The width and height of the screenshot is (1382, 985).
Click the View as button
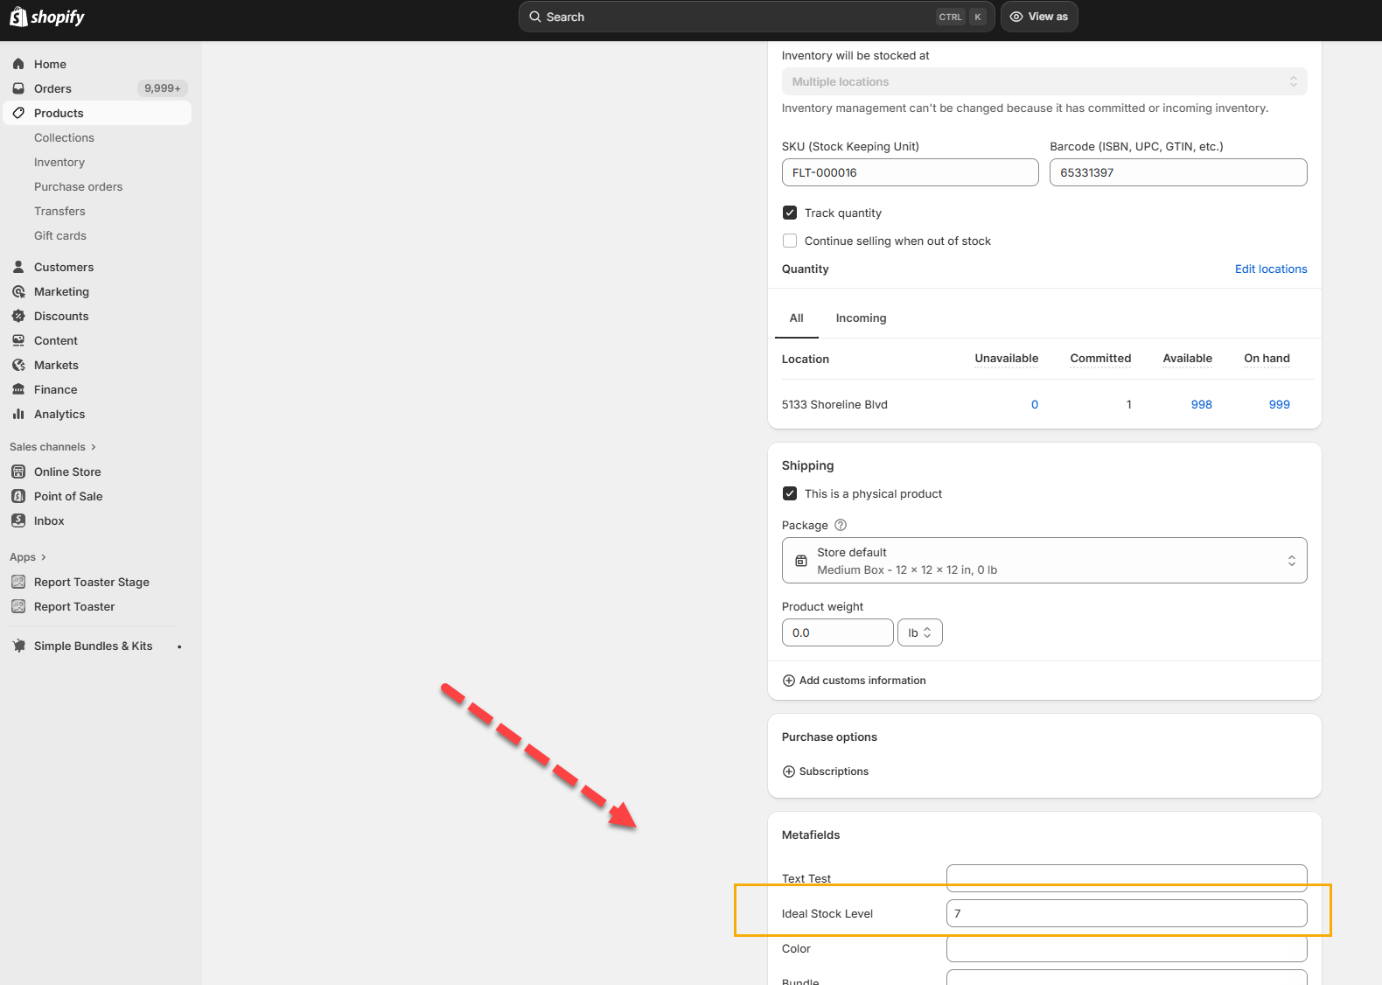coord(1039,17)
